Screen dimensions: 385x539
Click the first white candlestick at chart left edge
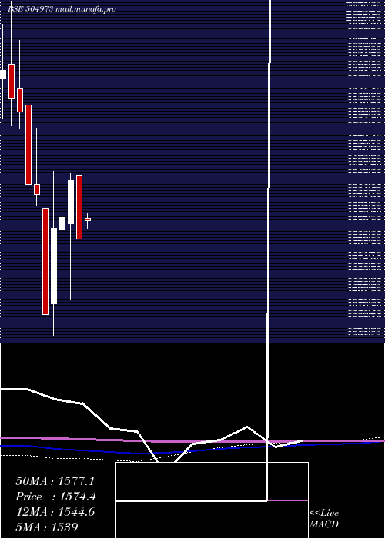3,75
